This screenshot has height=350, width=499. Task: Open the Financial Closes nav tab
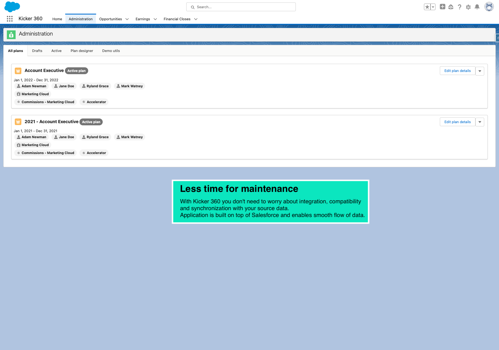coord(177,19)
